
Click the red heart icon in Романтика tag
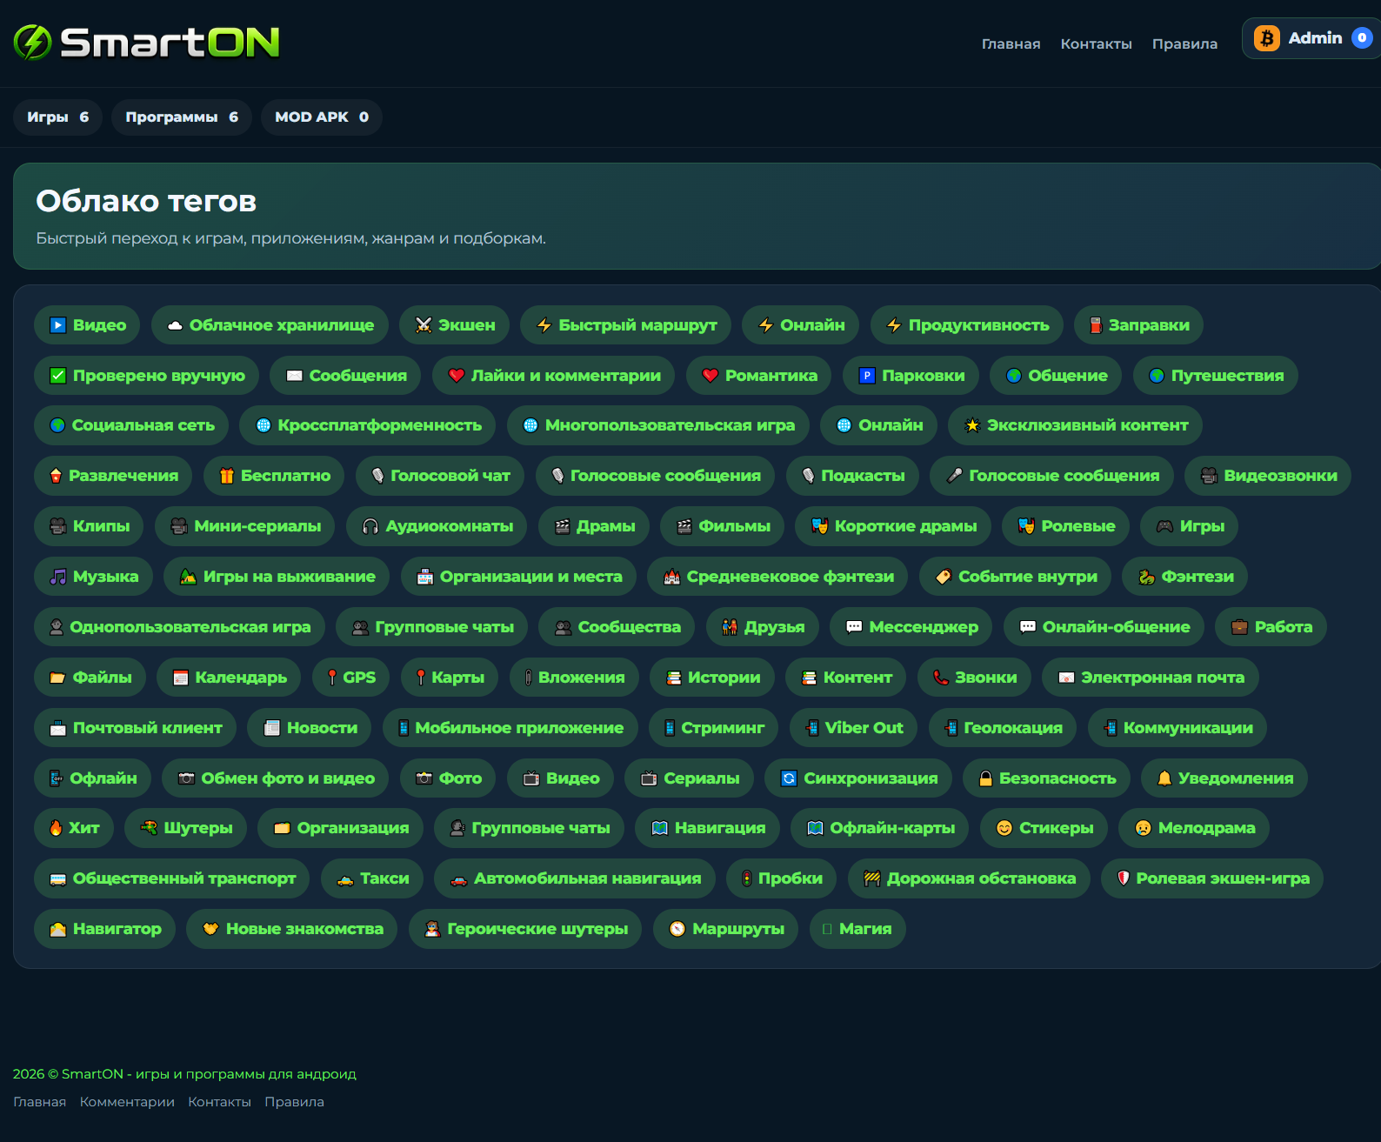(x=710, y=376)
